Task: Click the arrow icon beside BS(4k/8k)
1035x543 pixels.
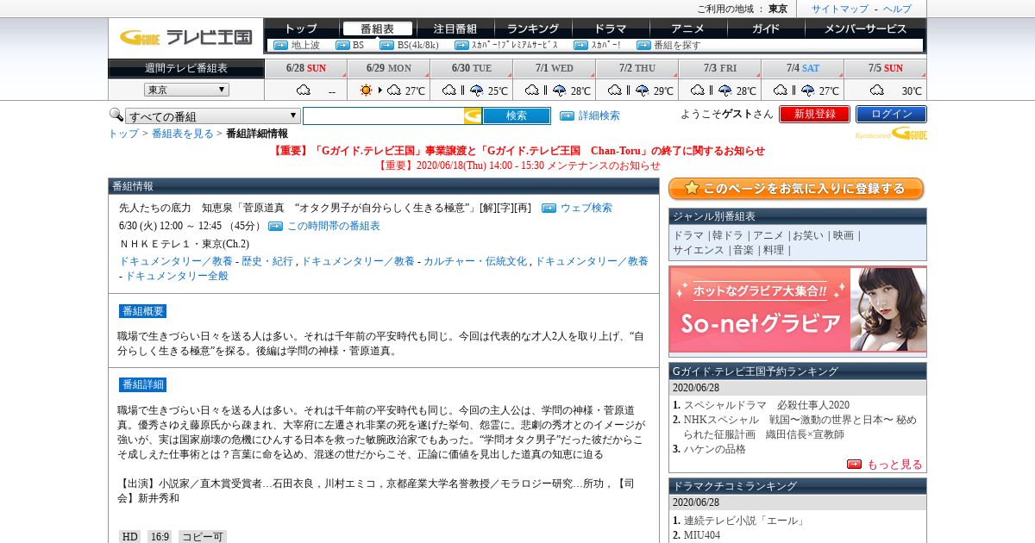Action: click(386, 45)
